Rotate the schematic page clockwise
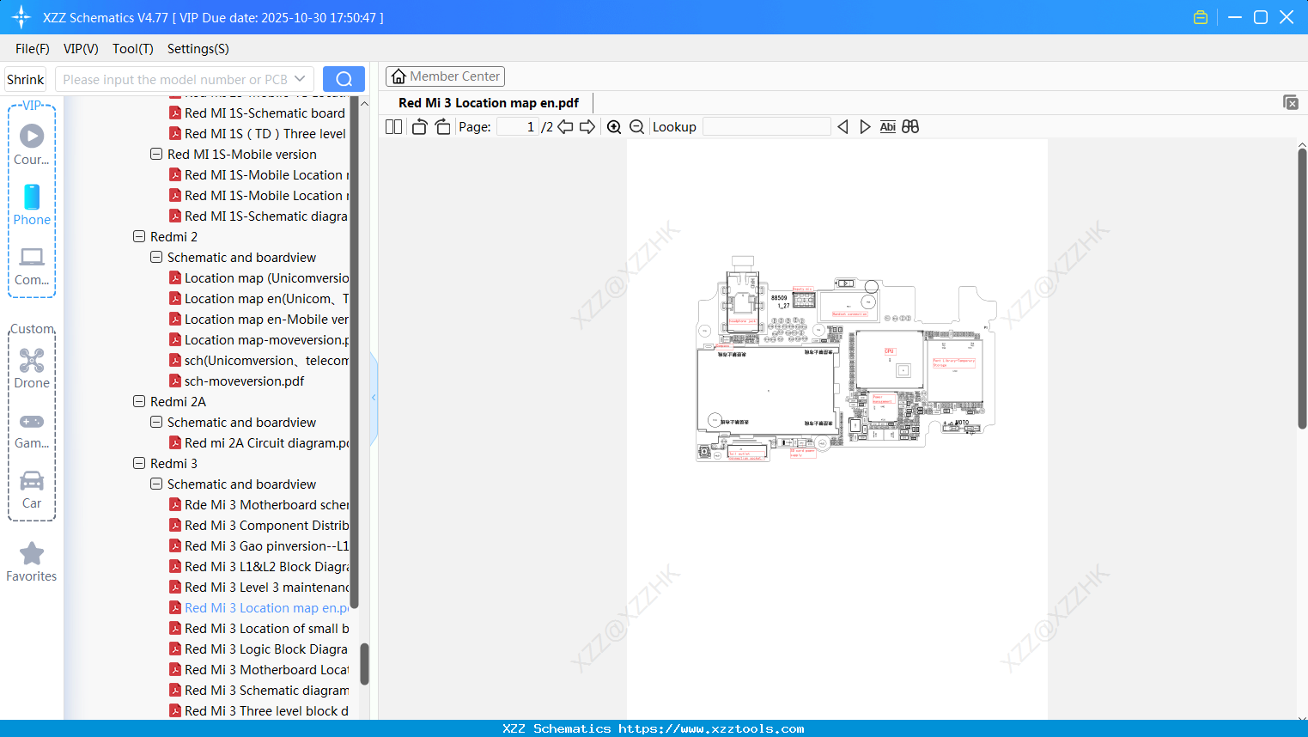The width and height of the screenshot is (1308, 737). point(442,126)
